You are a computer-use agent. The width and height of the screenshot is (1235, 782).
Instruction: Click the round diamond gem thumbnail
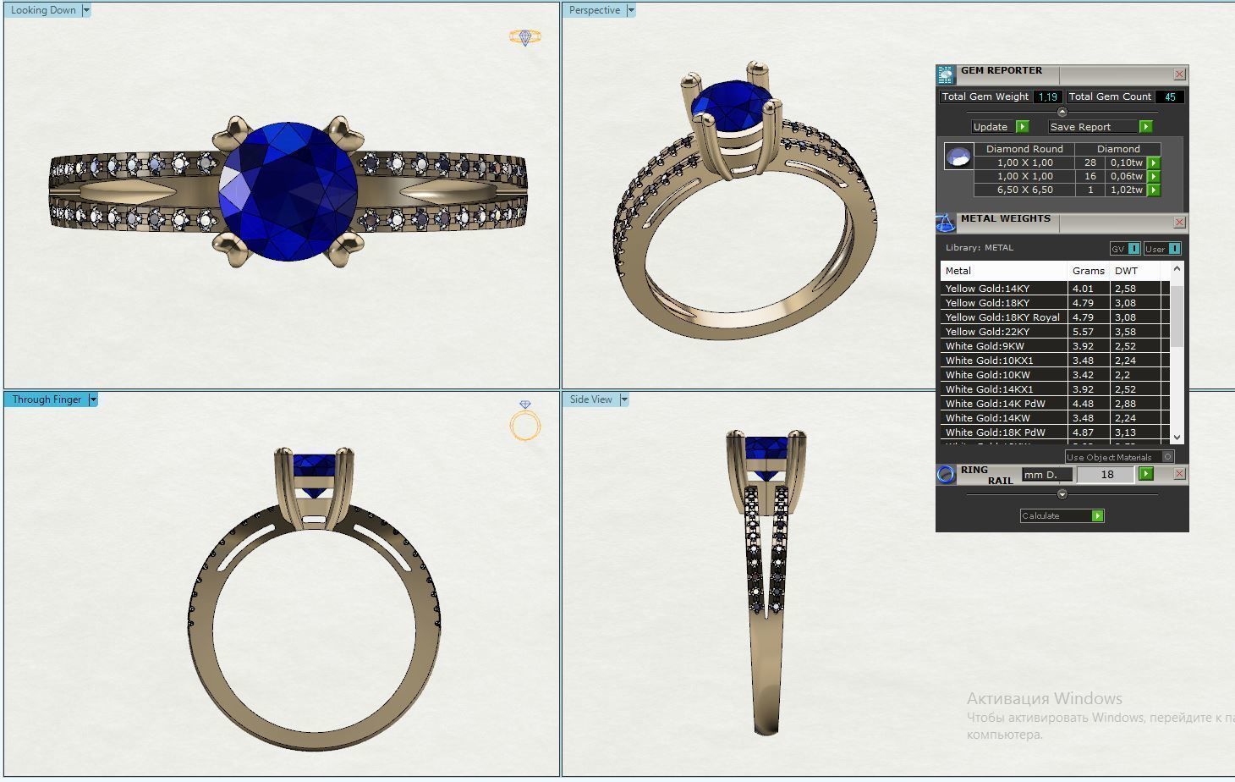click(x=958, y=157)
